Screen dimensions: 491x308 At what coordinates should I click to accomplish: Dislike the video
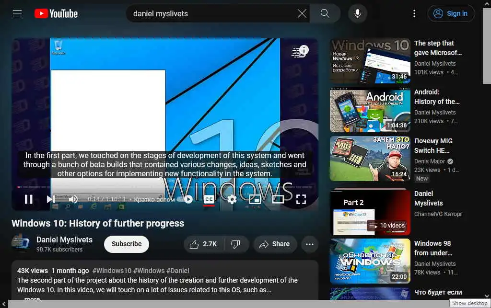coord(235,244)
